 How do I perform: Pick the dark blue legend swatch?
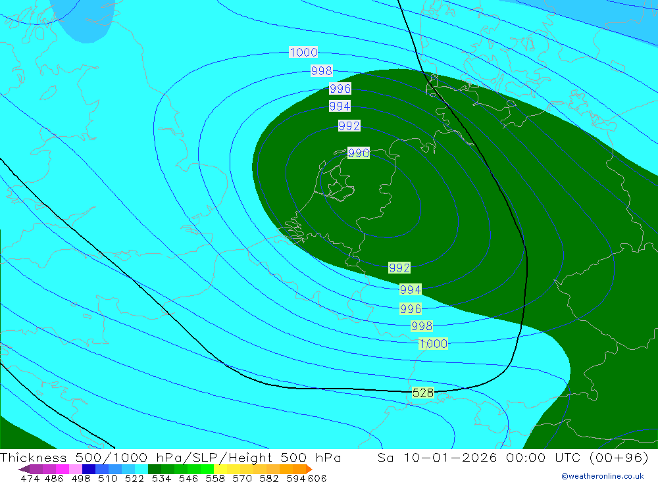pyautogui.click(x=89, y=469)
